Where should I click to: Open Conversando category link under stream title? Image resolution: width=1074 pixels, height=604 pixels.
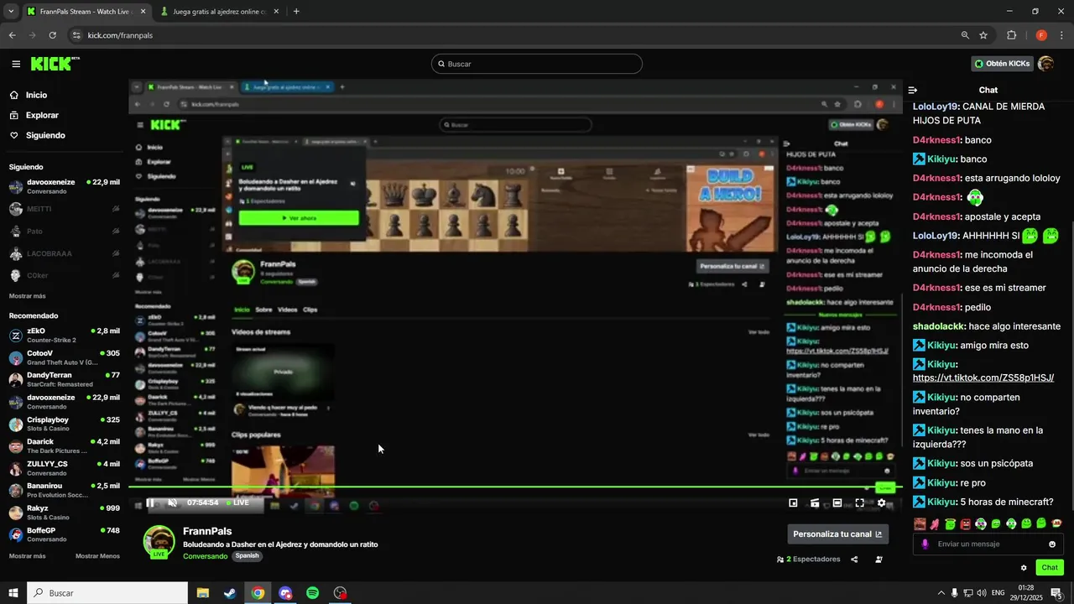pos(205,556)
